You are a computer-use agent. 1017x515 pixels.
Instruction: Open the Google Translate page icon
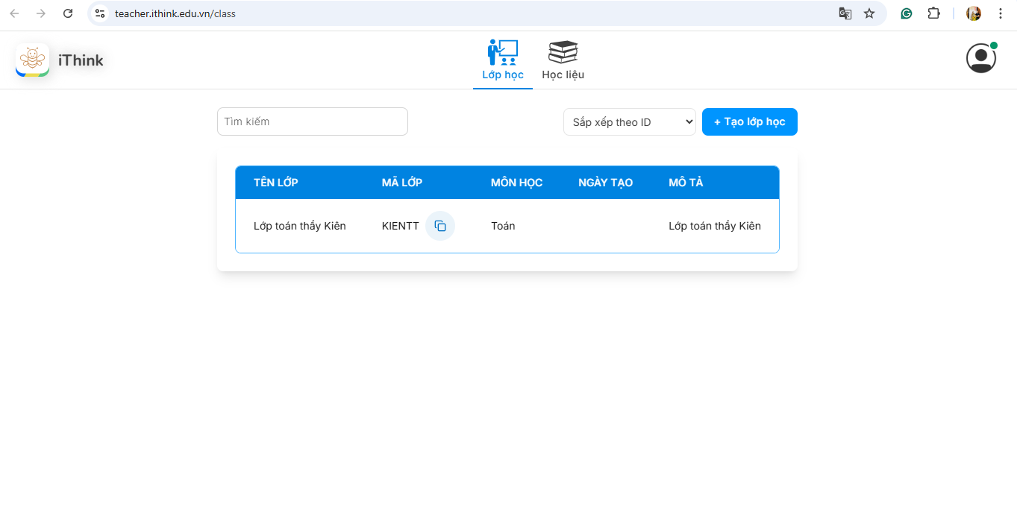tap(845, 13)
